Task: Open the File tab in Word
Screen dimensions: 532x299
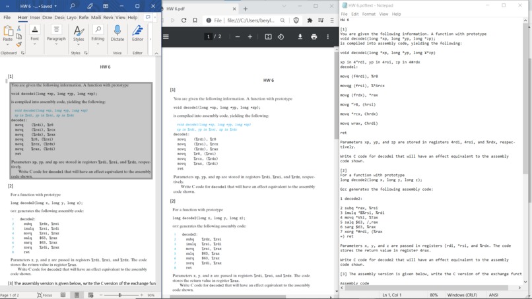Action: point(7,17)
